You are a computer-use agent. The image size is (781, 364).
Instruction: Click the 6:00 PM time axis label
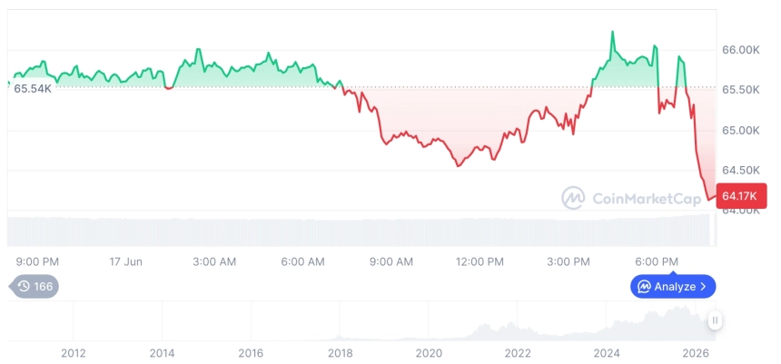coord(657,261)
